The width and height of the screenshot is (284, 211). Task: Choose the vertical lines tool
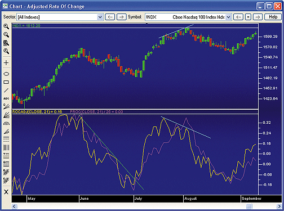pyautogui.click(x=6, y=147)
